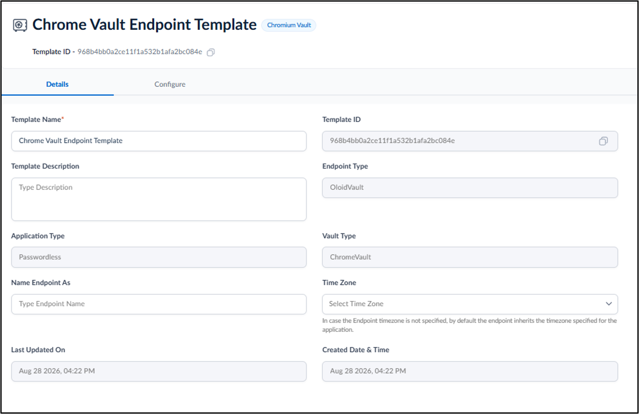The width and height of the screenshot is (639, 414).
Task: Click the Application Type label
Action: pyautogui.click(x=38, y=236)
